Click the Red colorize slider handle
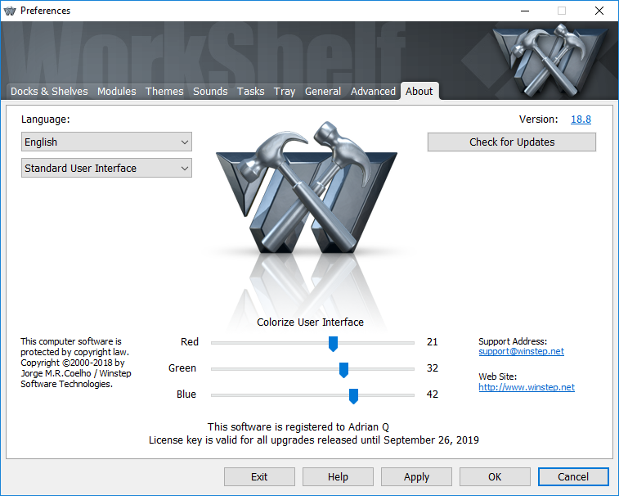 coord(333,343)
